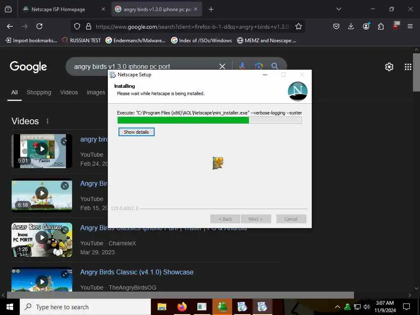
Task: Click the Google logo
Action: [28, 67]
